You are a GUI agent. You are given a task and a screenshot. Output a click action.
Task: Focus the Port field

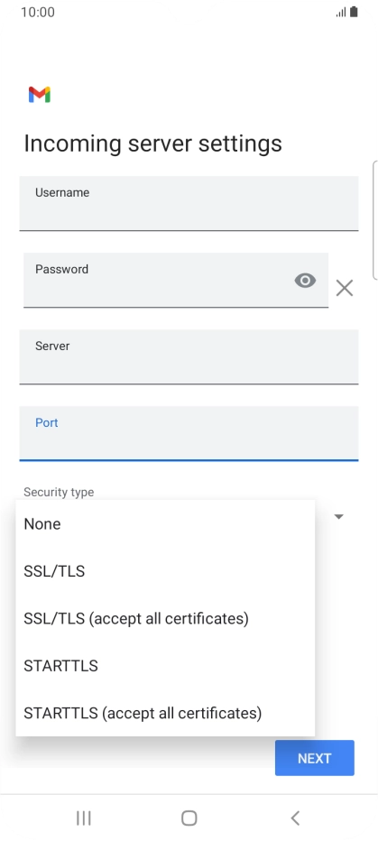[189, 433]
